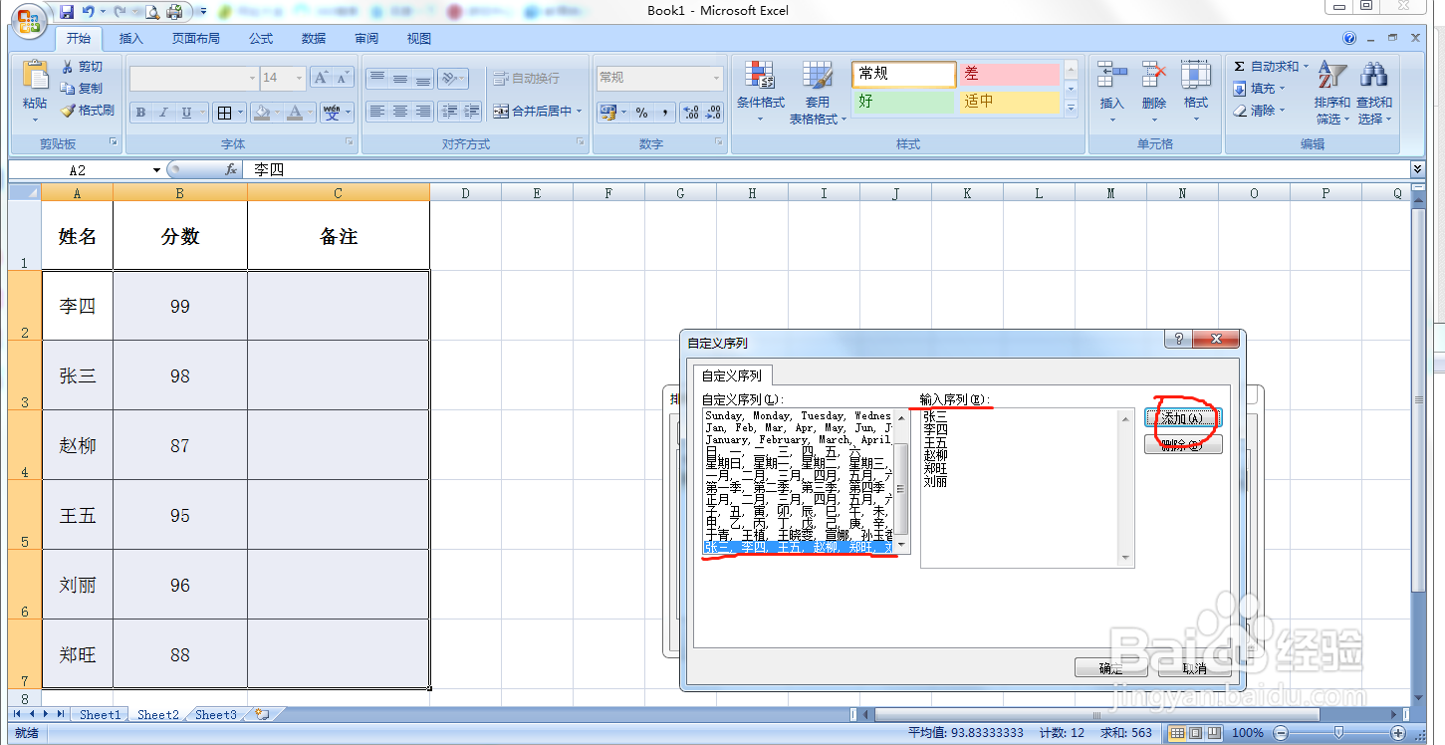
Task: Open the 自动求和 dropdown arrow
Action: [x=1306, y=67]
